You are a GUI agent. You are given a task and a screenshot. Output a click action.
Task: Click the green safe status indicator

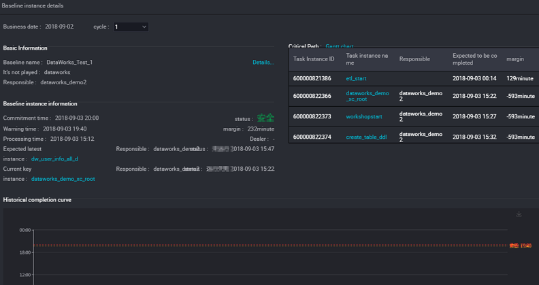(265, 118)
